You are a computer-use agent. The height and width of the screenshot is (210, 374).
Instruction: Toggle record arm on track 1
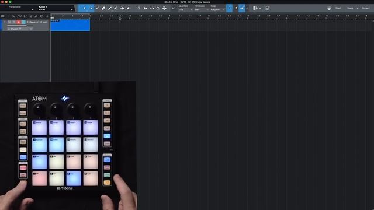(x=19, y=22)
